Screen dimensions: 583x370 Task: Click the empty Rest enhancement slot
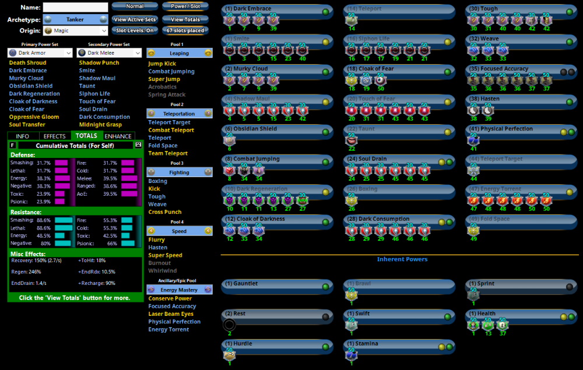click(x=230, y=325)
